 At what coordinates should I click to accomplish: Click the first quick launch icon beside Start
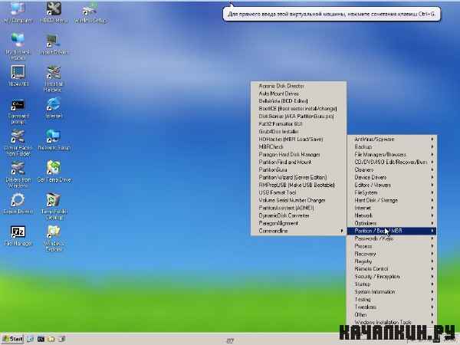pos(30,340)
